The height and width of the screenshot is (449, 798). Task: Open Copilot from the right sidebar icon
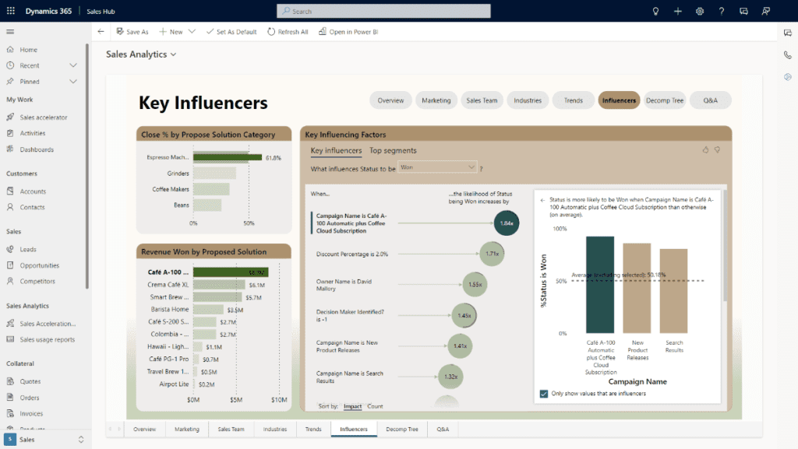[x=787, y=77]
